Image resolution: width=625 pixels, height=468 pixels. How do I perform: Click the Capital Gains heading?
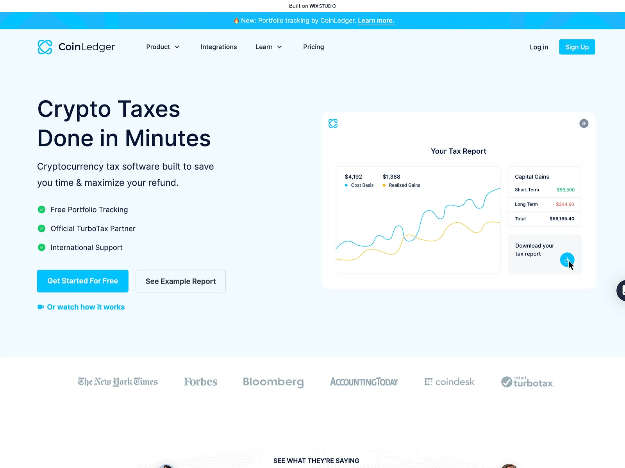point(532,177)
